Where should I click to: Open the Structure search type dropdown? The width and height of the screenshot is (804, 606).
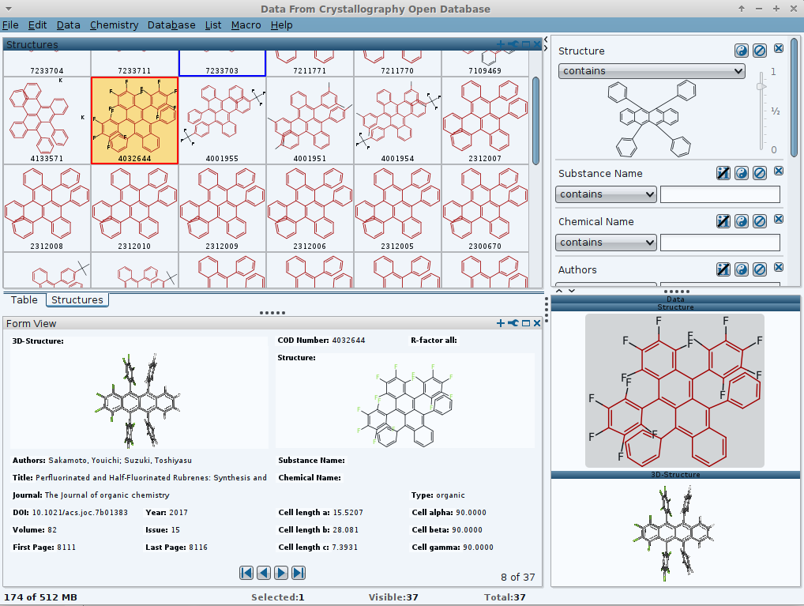coord(652,71)
